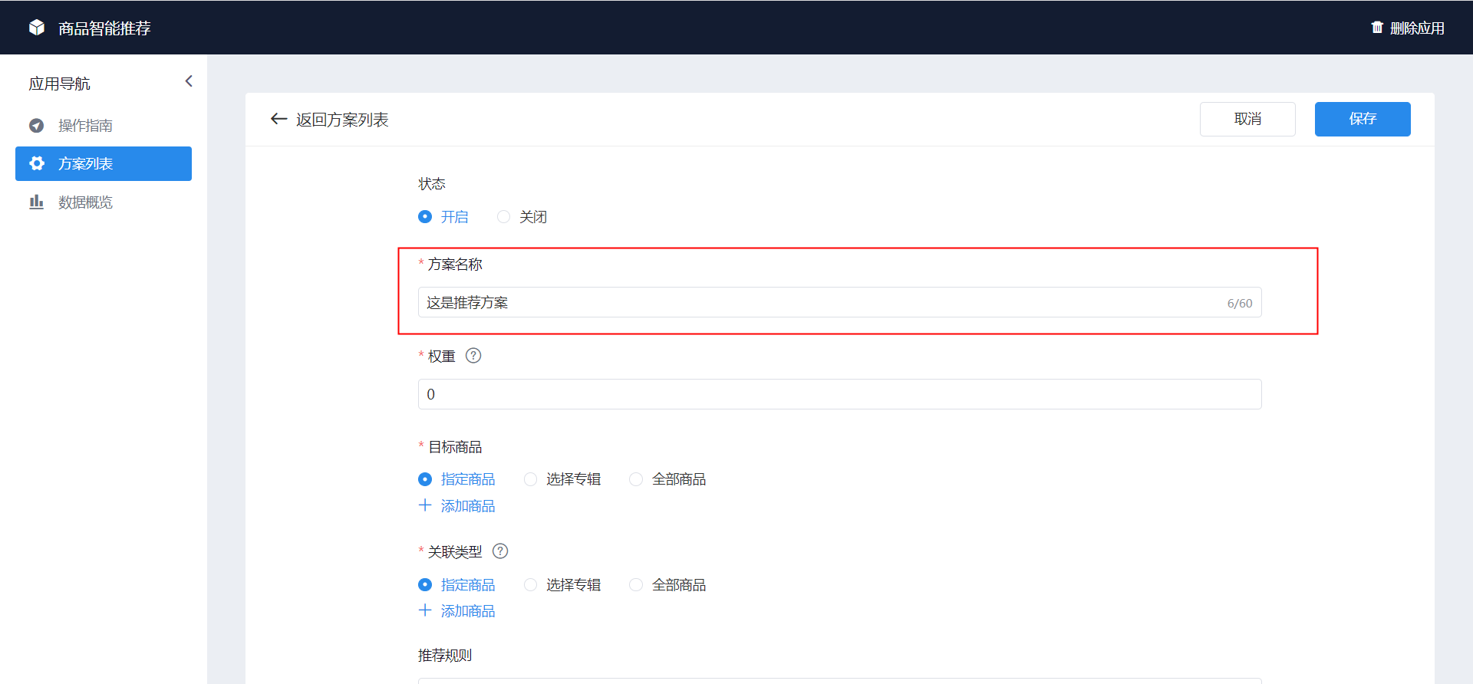This screenshot has height=684, width=1473.
Task: Click the 添加商品 link under 关联类型
Action: click(468, 611)
